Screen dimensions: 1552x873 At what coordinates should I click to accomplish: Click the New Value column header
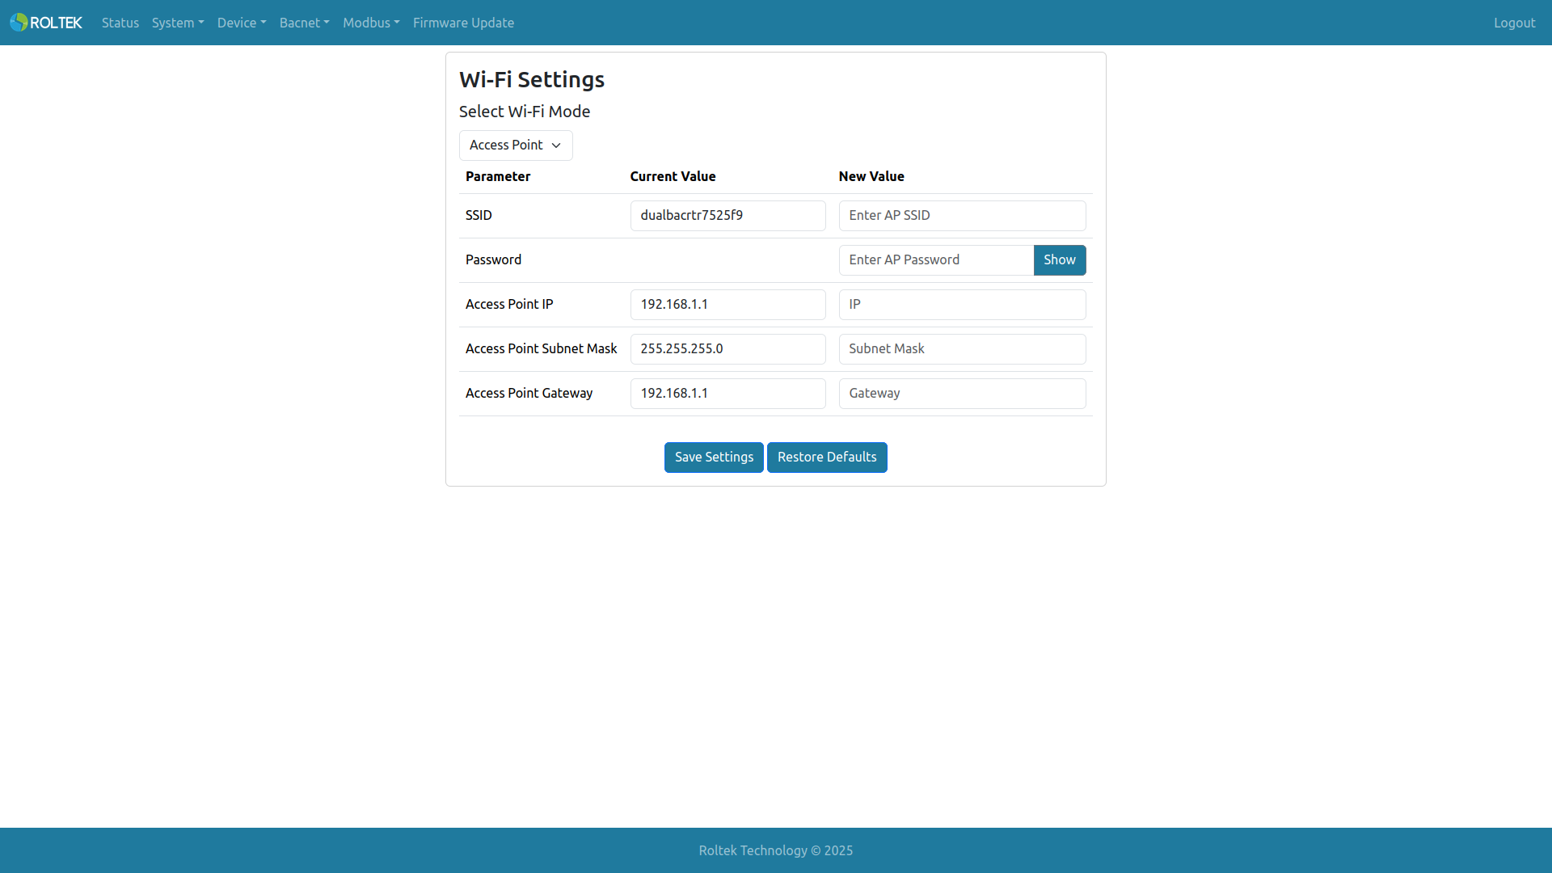(871, 176)
